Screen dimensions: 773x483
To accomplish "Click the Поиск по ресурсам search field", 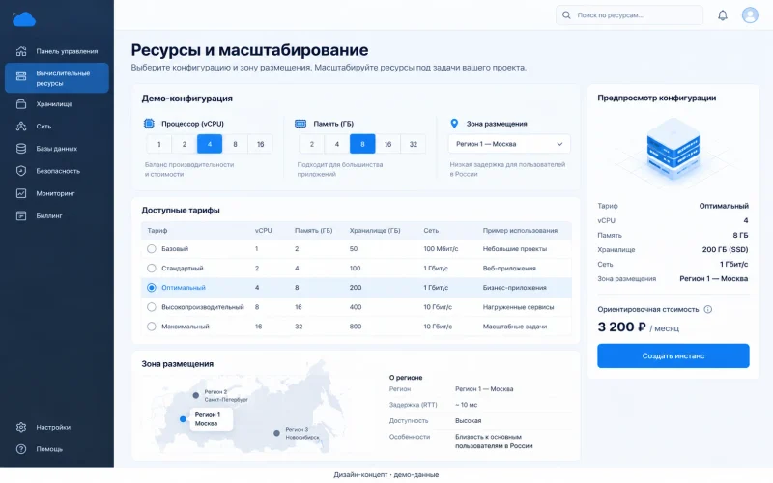I will [x=629, y=15].
